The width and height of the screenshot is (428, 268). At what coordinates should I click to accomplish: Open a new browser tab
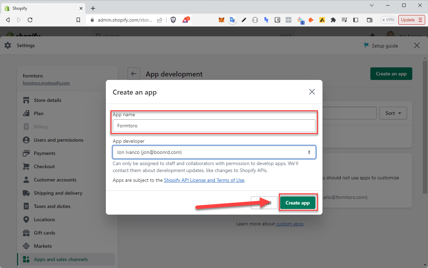point(93,8)
